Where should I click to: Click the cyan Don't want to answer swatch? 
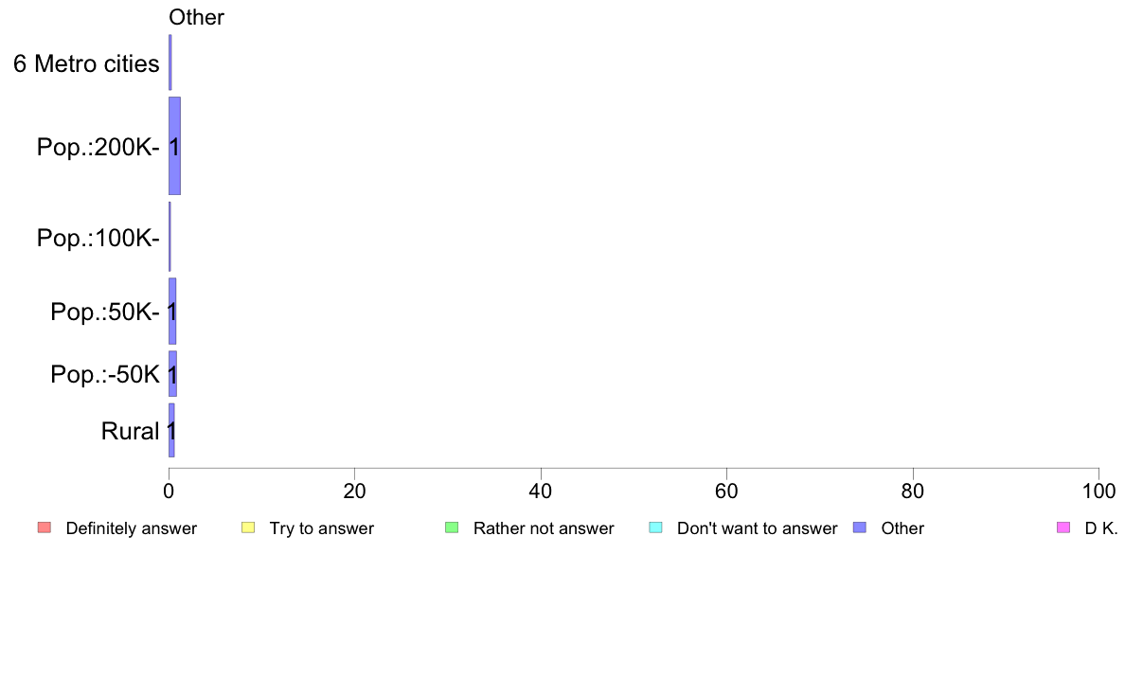(655, 527)
